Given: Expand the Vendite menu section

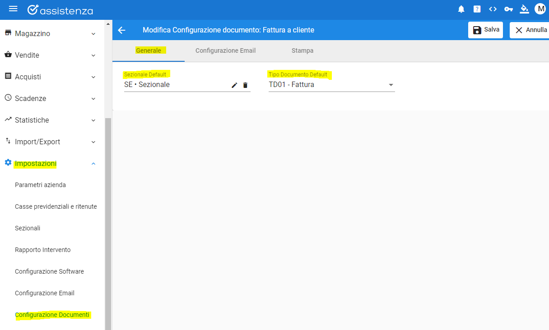Looking at the screenshot, I should coord(51,55).
